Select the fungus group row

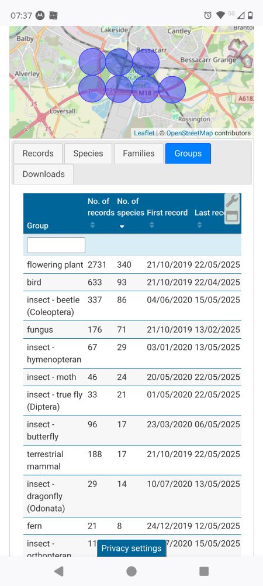pyautogui.click(x=132, y=329)
